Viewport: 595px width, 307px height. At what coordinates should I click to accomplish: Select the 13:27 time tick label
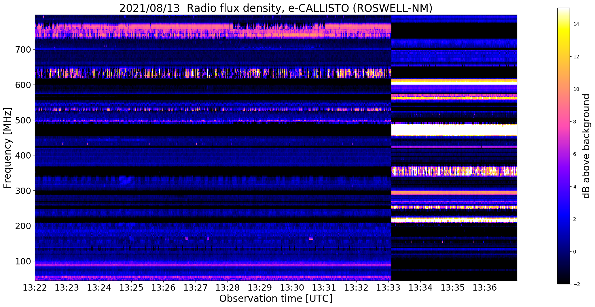[x=196, y=287]
